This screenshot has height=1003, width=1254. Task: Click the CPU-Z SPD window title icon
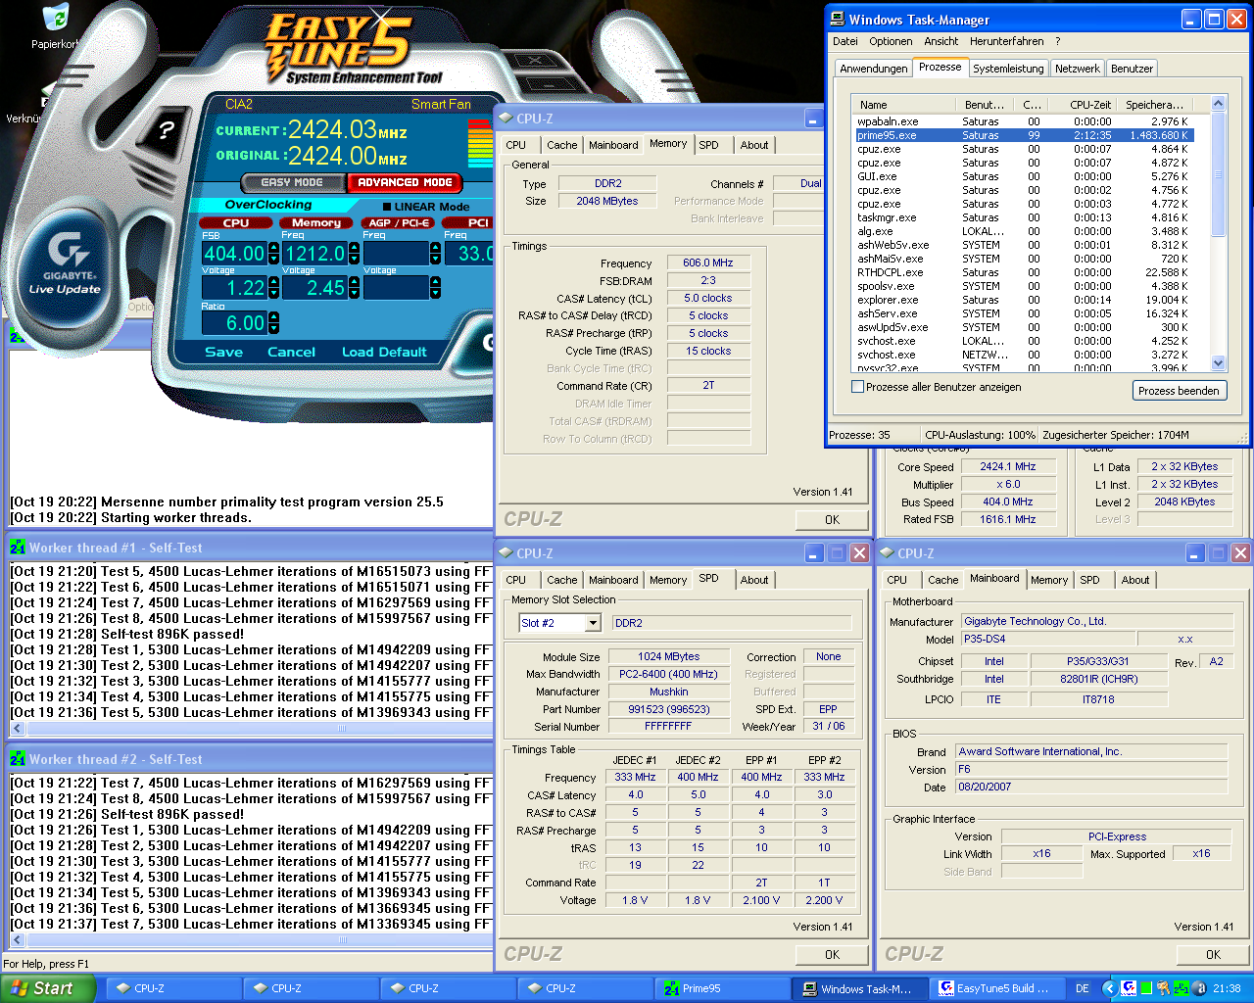point(506,553)
